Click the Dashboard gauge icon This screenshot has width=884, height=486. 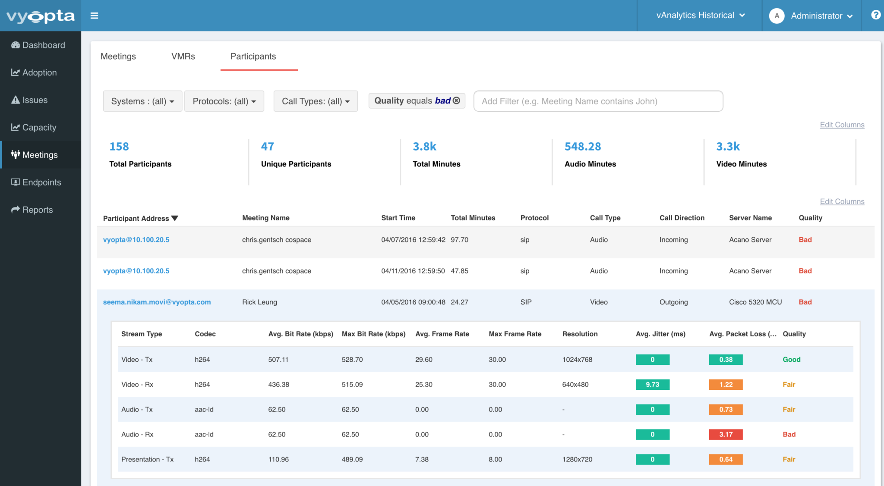16,45
